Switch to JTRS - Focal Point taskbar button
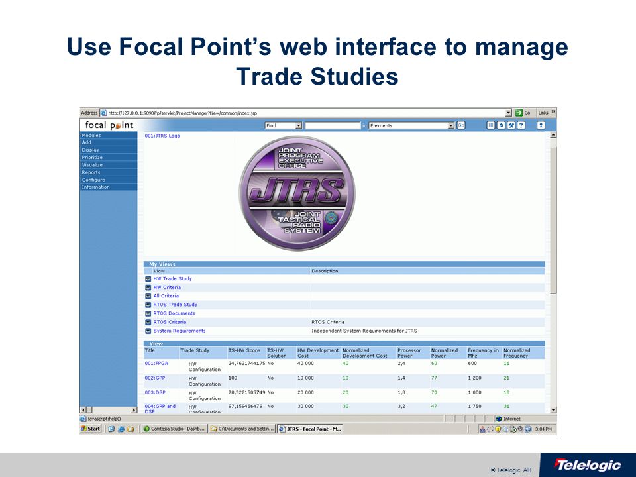The image size is (636, 477). tap(310, 429)
